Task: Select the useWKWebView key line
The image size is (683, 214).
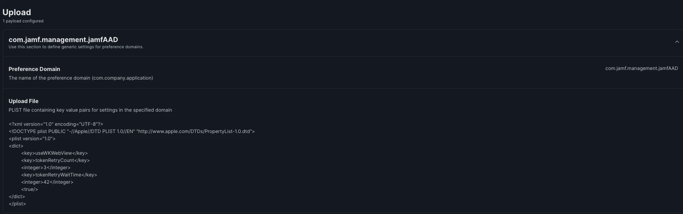Action: coord(54,153)
